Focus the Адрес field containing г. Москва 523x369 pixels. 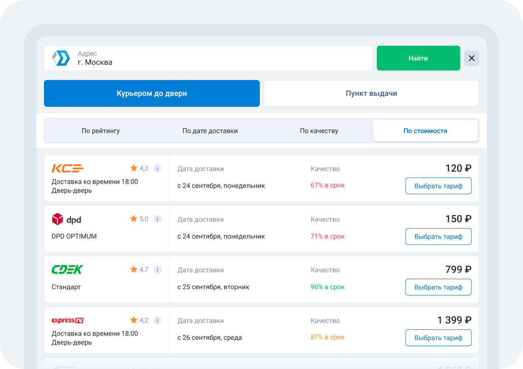[x=208, y=58]
